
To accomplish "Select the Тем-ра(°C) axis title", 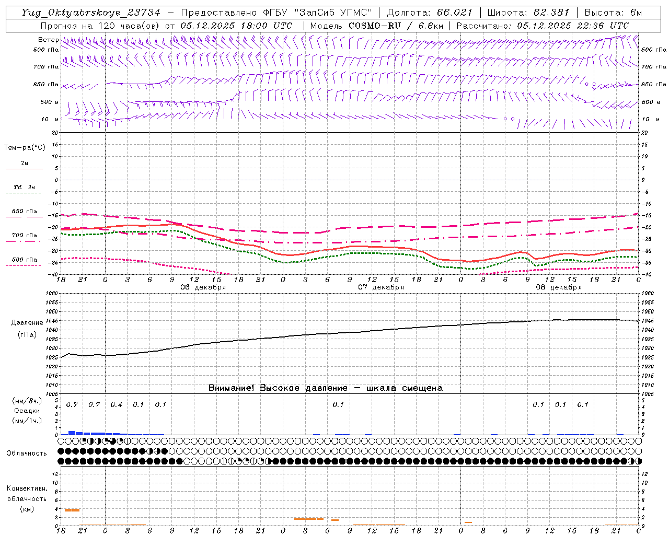I will (x=25, y=147).
